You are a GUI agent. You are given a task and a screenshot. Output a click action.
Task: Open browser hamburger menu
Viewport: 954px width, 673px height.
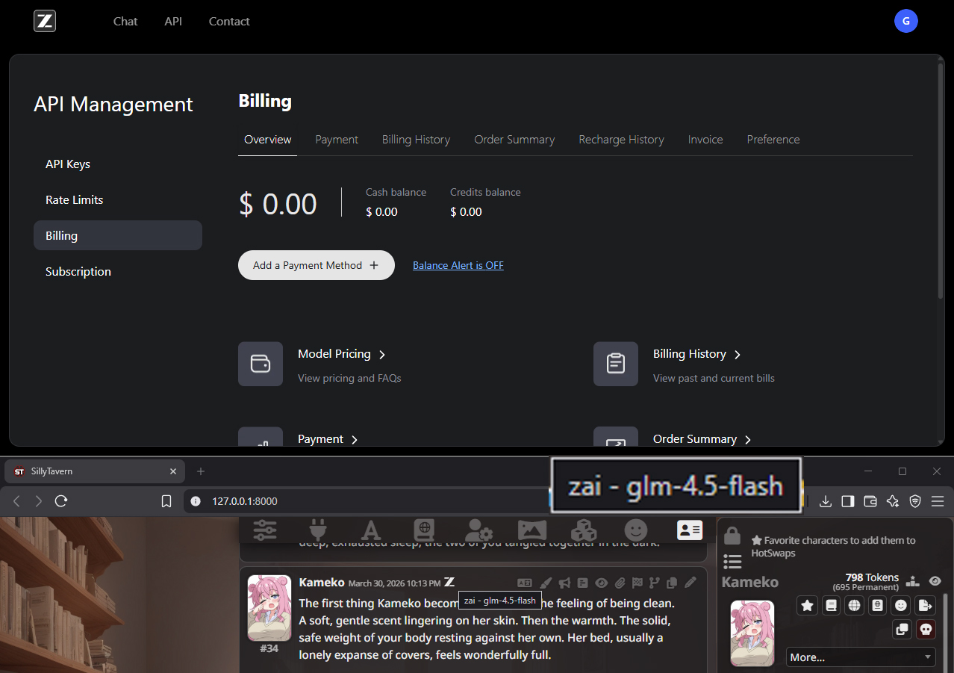pos(938,501)
